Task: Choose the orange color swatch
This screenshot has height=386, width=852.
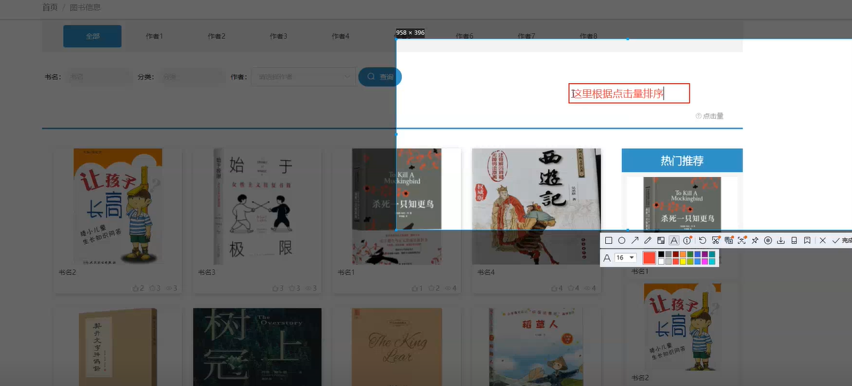Action: coord(683,255)
